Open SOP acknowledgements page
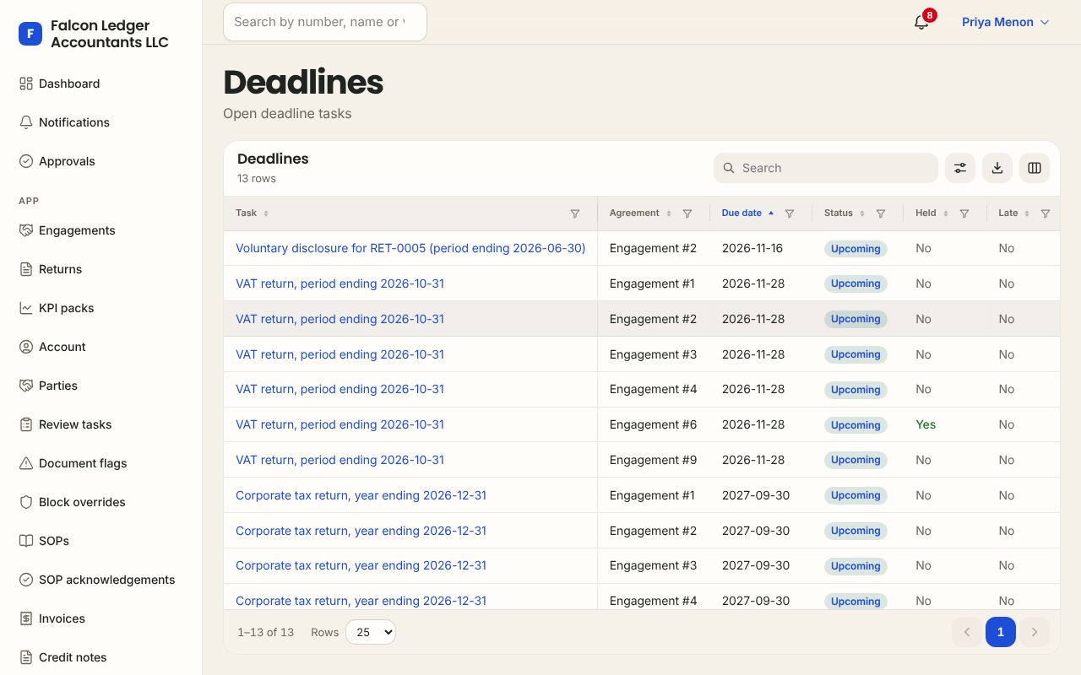This screenshot has width=1081, height=675. pos(101,580)
